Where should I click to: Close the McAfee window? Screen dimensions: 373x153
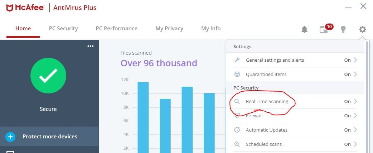(363, 6)
